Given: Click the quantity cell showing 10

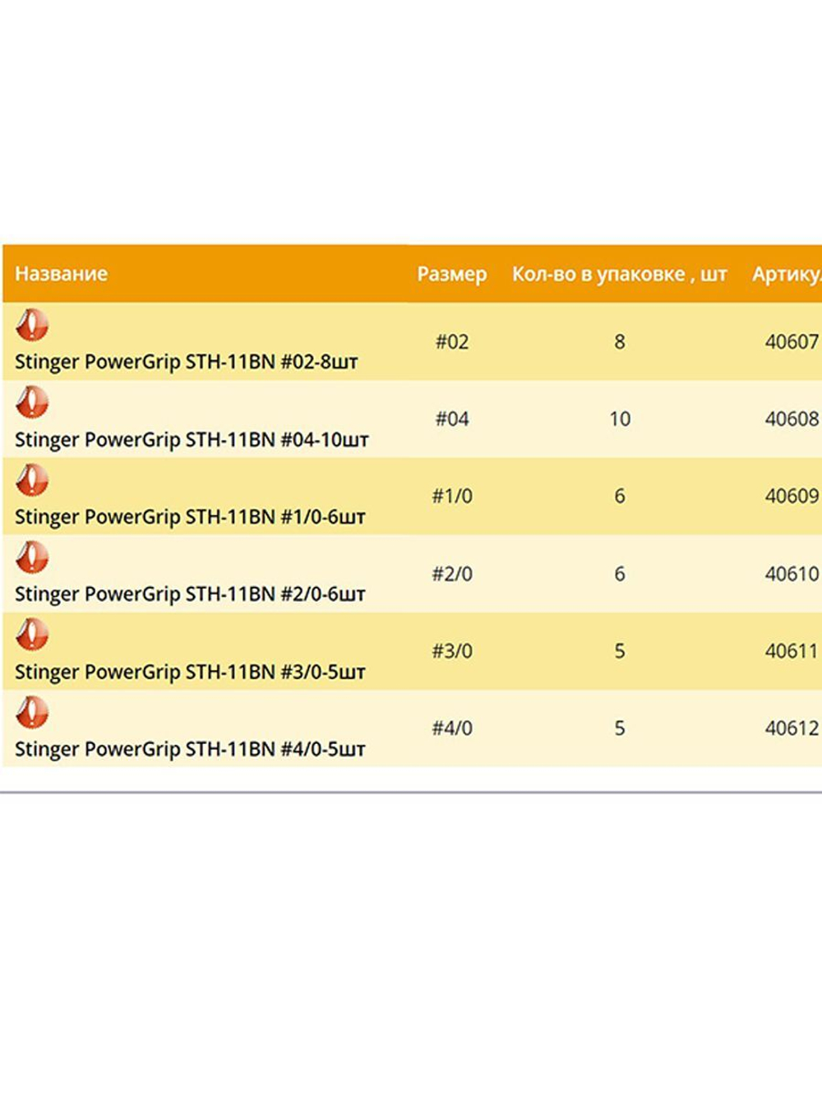Looking at the screenshot, I should click(x=620, y=419).
